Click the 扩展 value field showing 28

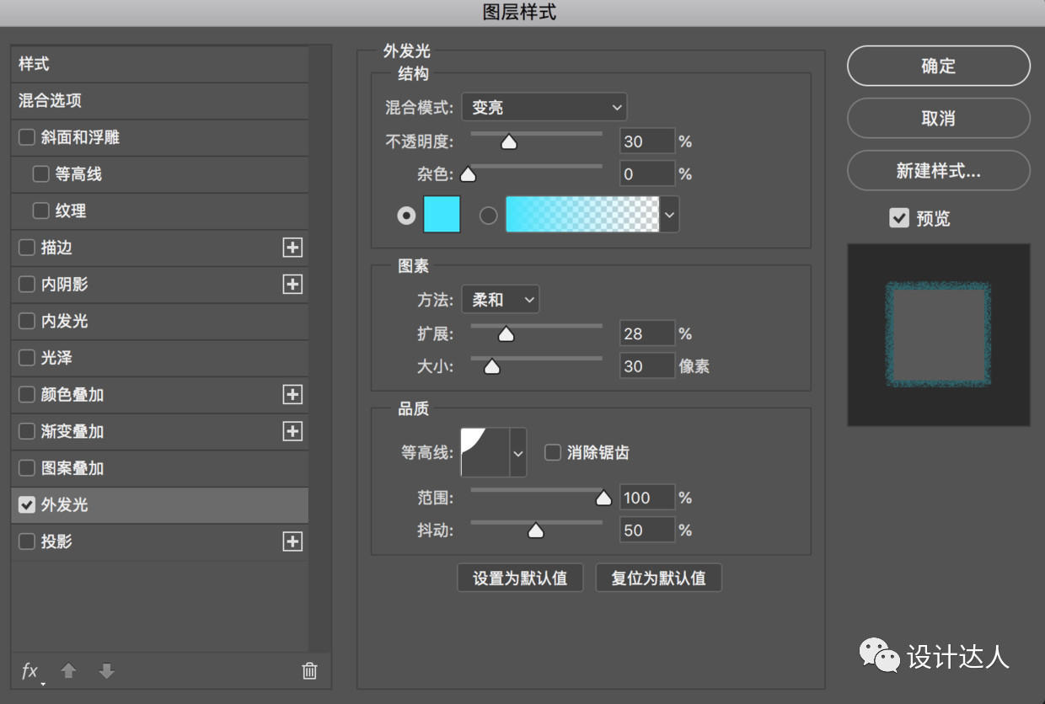coord(647,333)
